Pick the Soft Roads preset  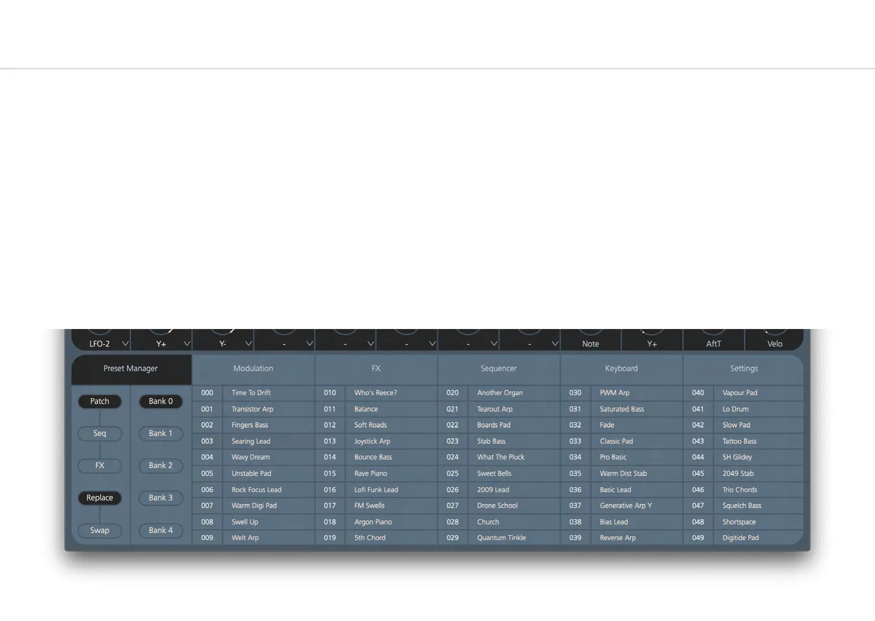[376, 425]
